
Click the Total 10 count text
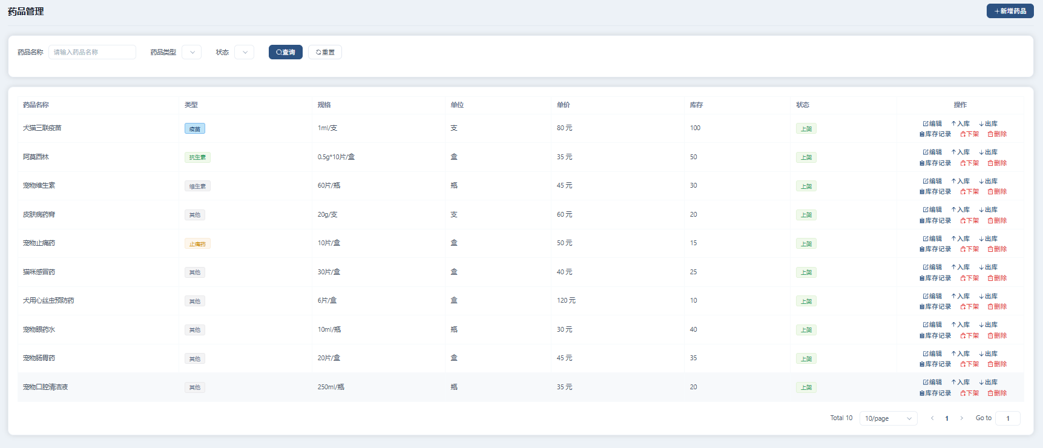click(x=841, y=418)
